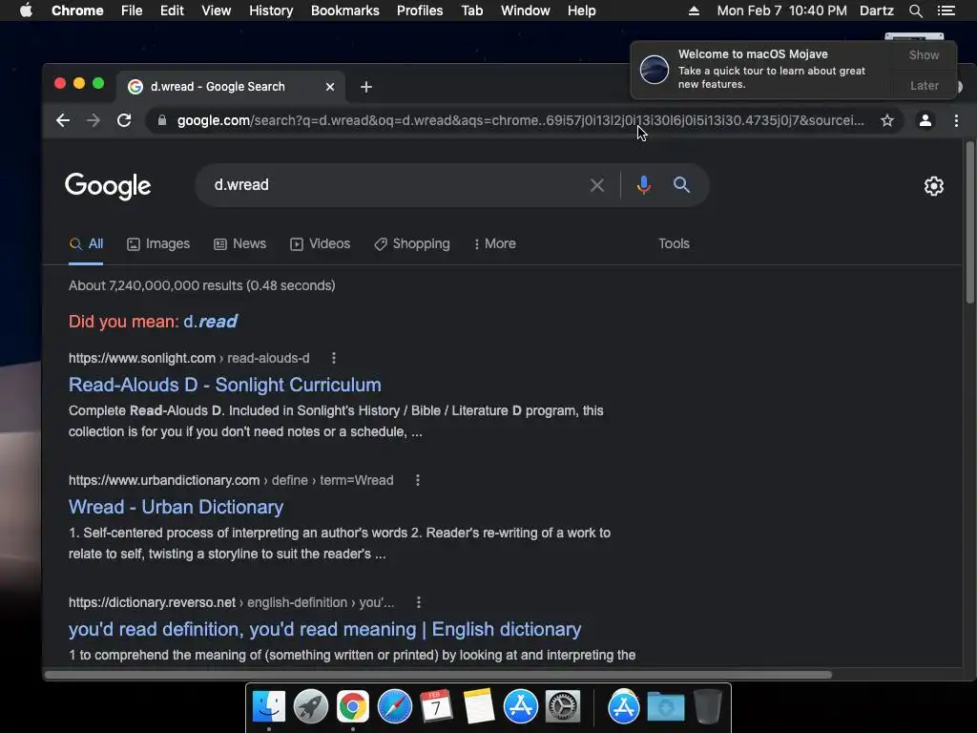Screen dimensions: 977x733
Task: Close the d.wread Google Search tab
Action: coord(330,87)
